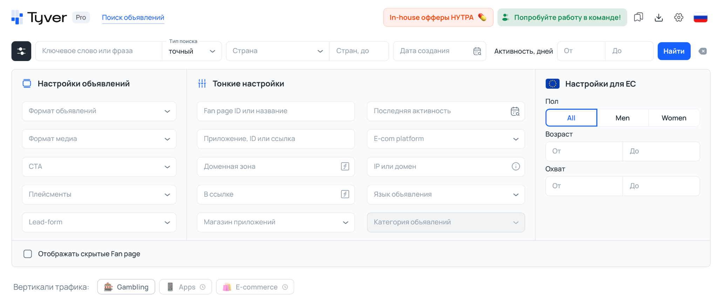Click the download icon in header

659,18
